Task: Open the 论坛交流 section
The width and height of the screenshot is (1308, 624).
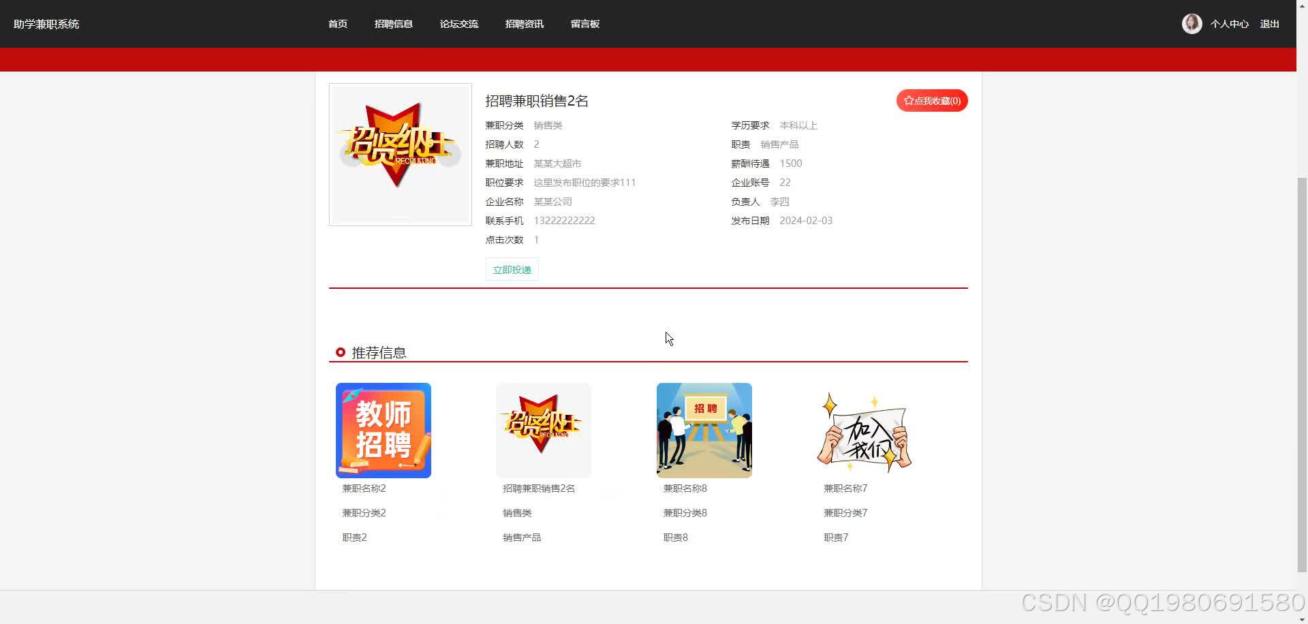Action: tap(458, 23)
